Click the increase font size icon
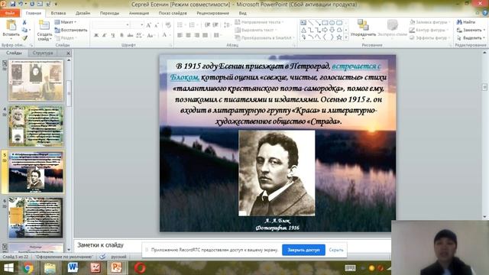 click(148, 25)
